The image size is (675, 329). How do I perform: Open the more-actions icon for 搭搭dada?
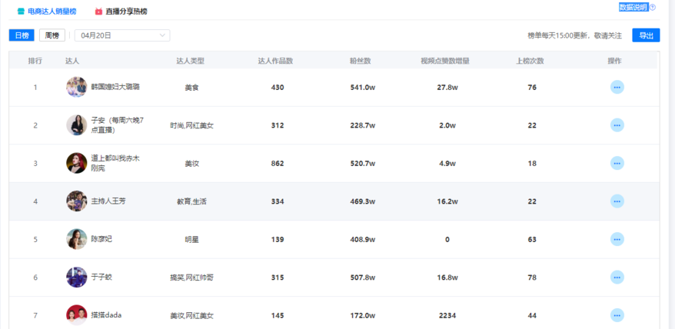[617, 315]
